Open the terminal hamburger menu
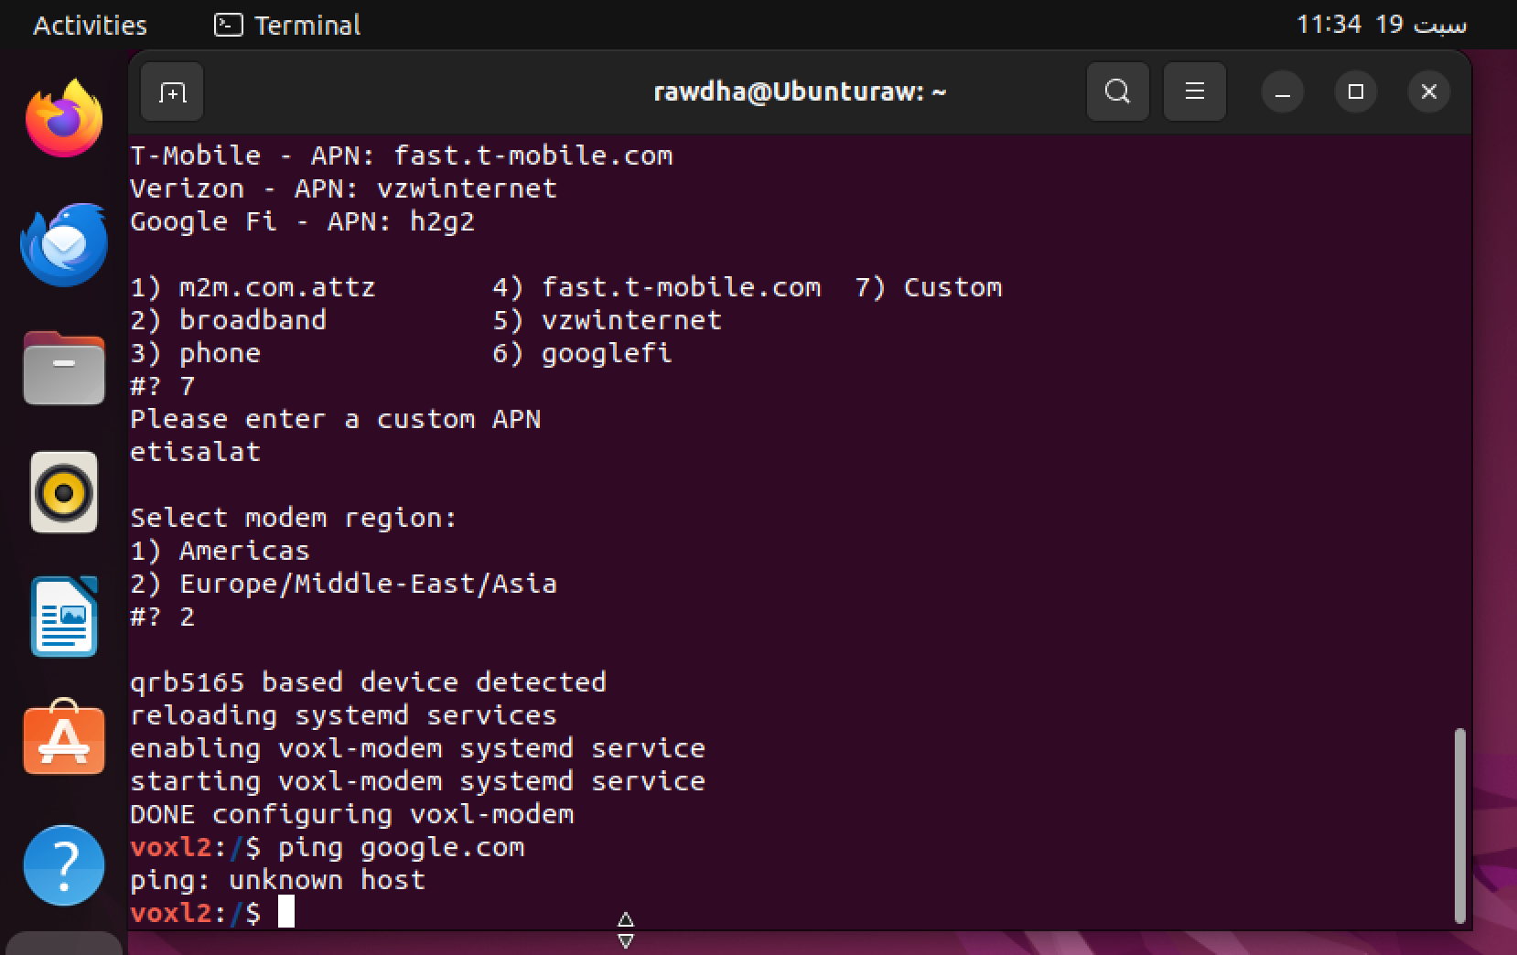 pos(1194,91)
